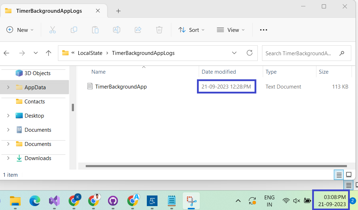358x210 pixels.
Task: Open the clock and date flyout
Action: [x=332, y=201]
